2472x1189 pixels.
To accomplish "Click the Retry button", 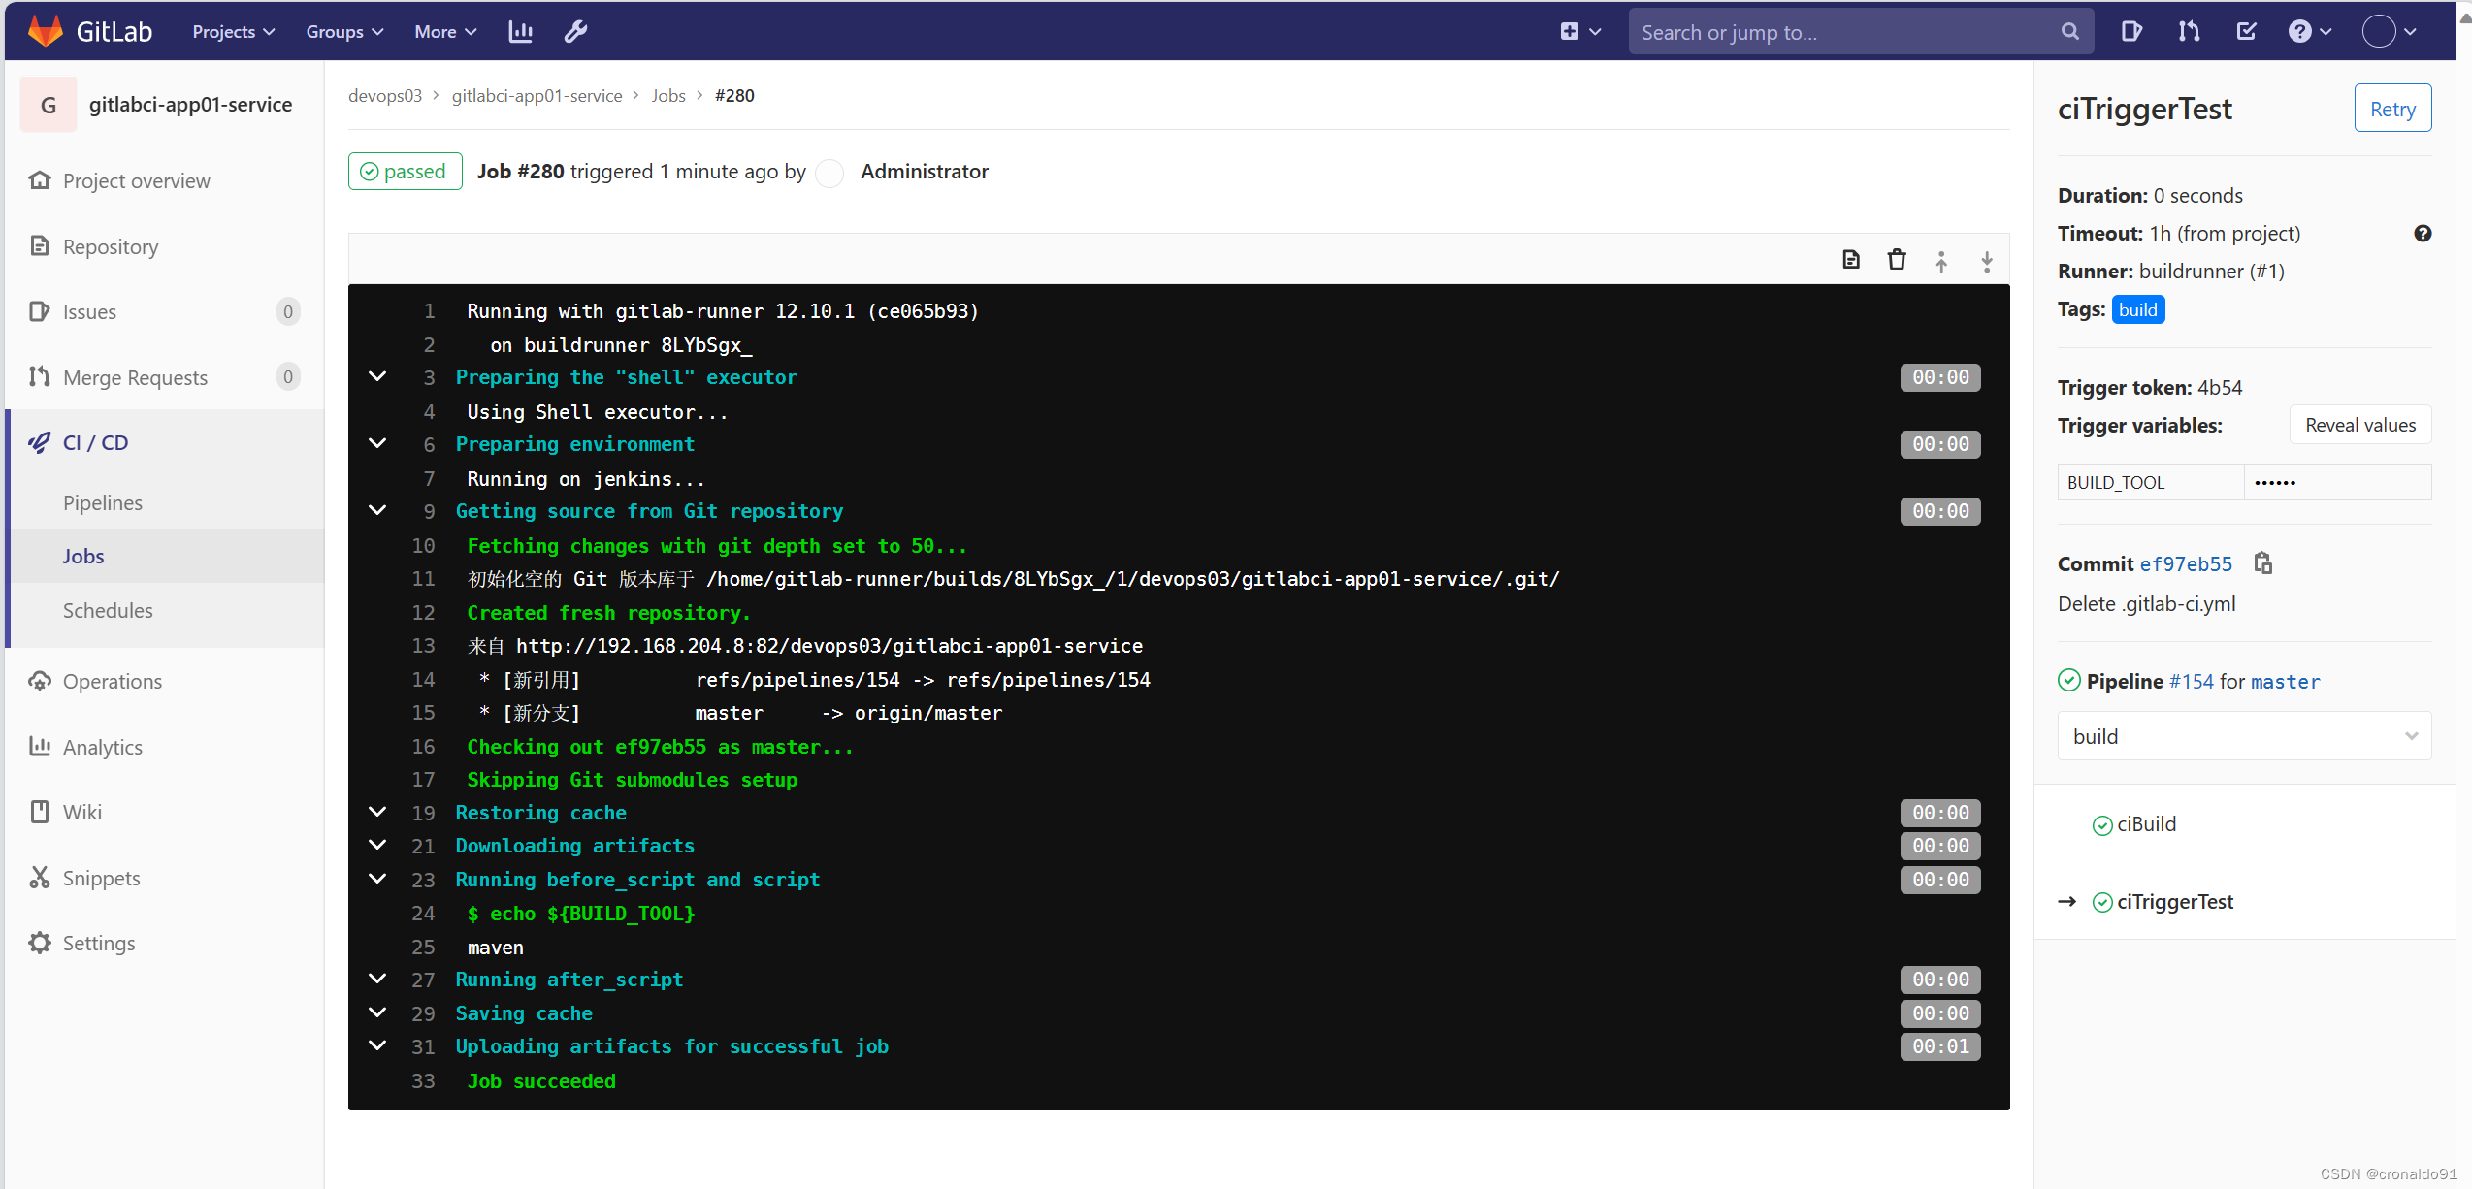I will [2391, 109].
